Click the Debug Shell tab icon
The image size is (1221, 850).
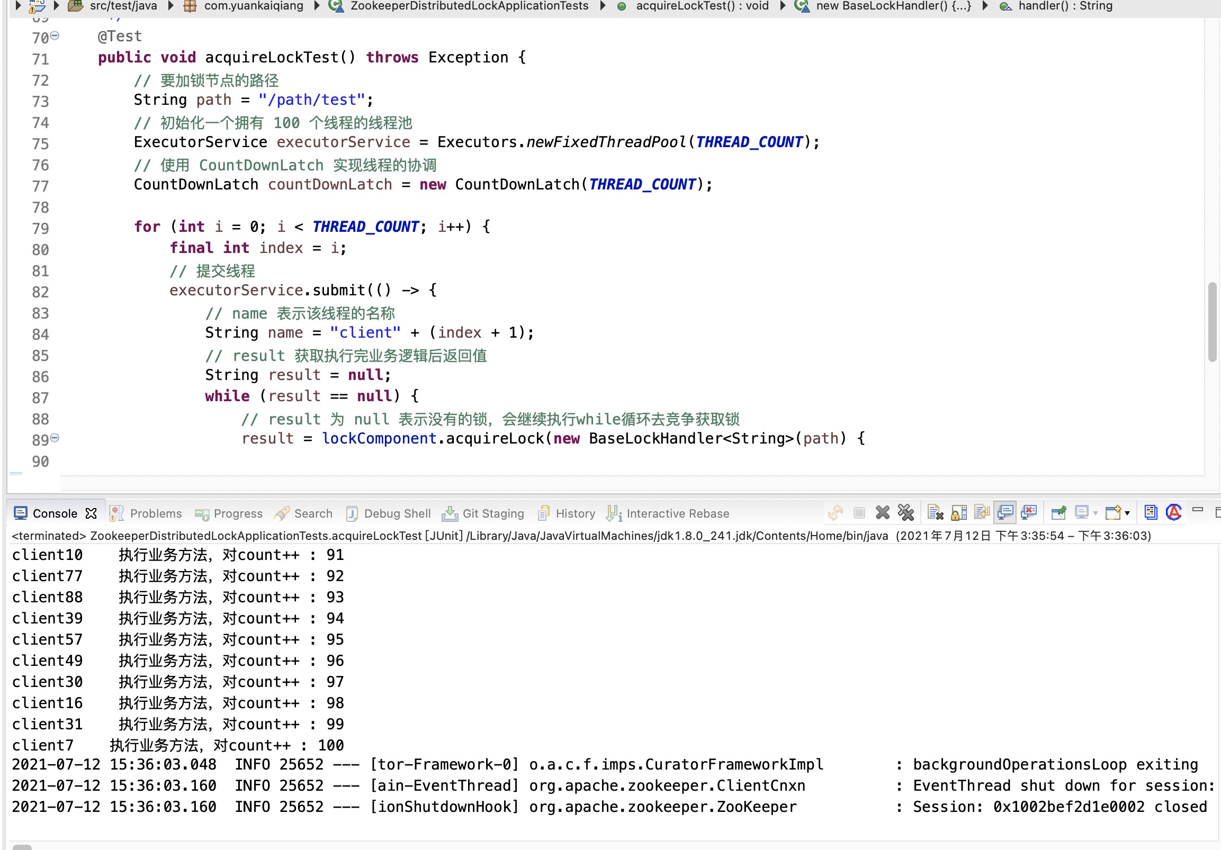pos(352,513)
